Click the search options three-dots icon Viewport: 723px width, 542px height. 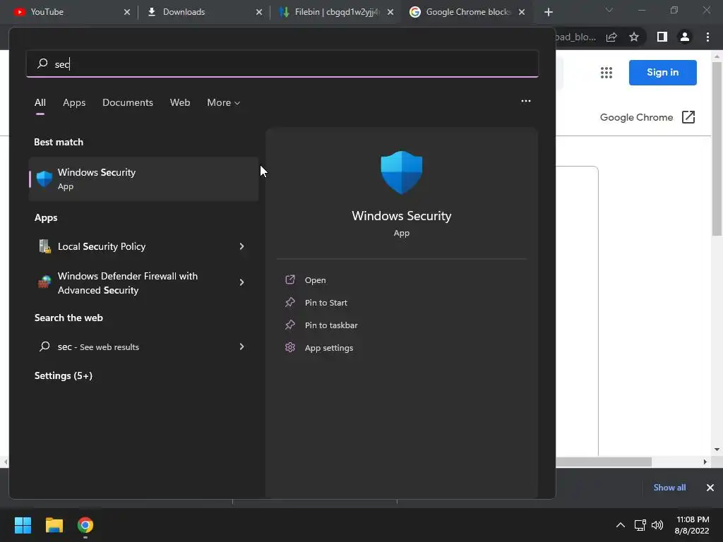pyautogui.click(x=525, y=102)
